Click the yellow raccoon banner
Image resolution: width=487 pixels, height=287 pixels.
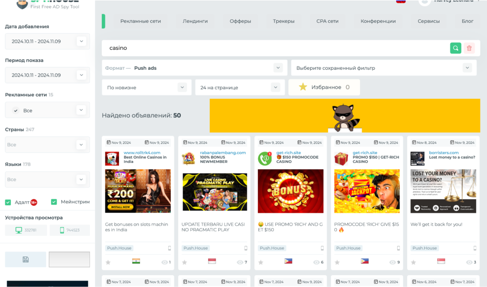(x=345, y=116)
